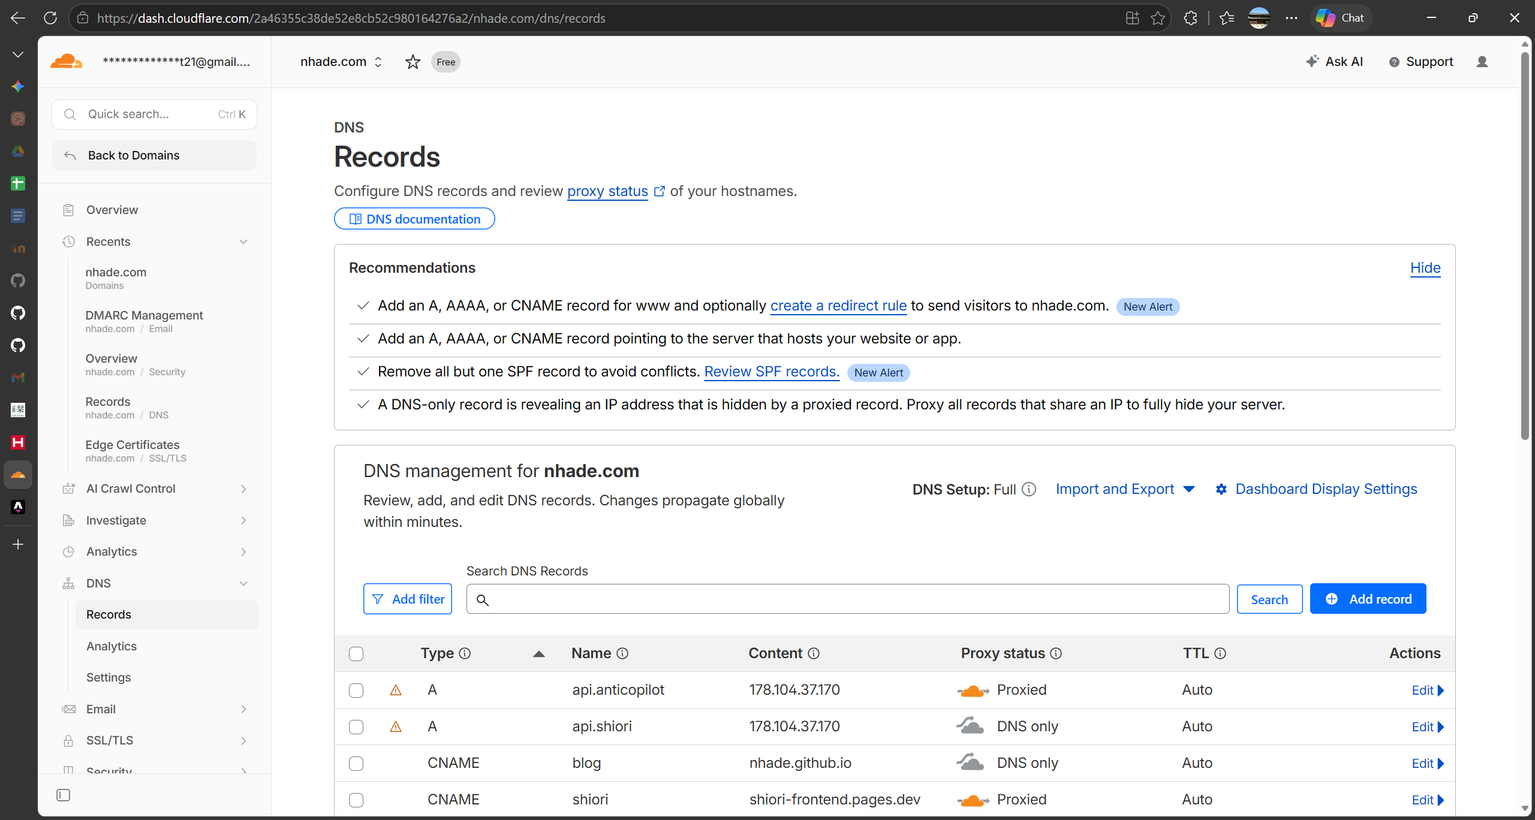
Task: Hide the Recommendations panel
Action: pos(1425,268)
